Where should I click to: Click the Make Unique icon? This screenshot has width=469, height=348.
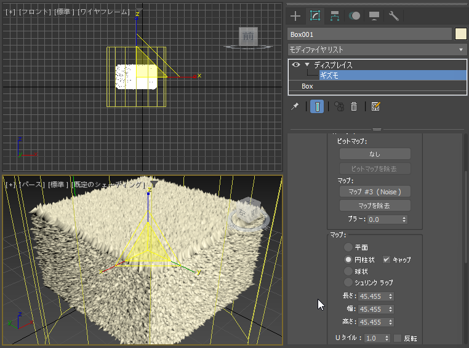click(x=339, y=106)
